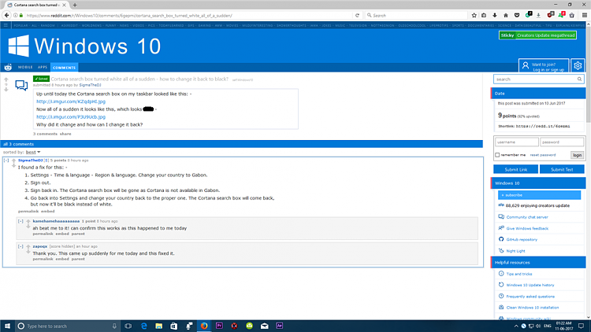Open the sorted by best dropdown
The height and width of the screenshot is (332, 591).
33,152
